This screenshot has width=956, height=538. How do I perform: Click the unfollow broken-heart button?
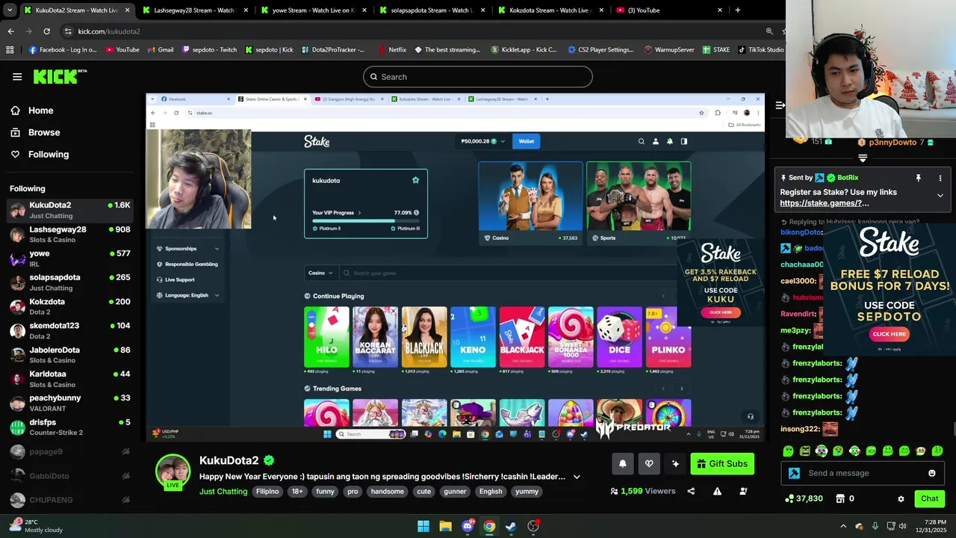pyautogui.click(x=649, y=464)
